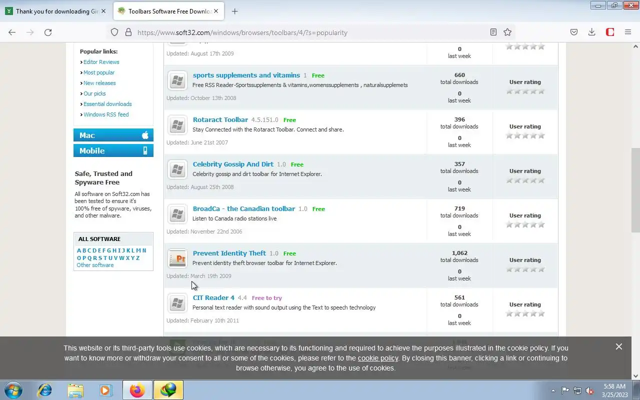Click the URL address bar field
This screenshot has height=400, width=640.
(310, 32)
